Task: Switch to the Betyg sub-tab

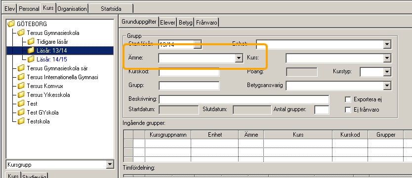Action: tap(186, 23)
